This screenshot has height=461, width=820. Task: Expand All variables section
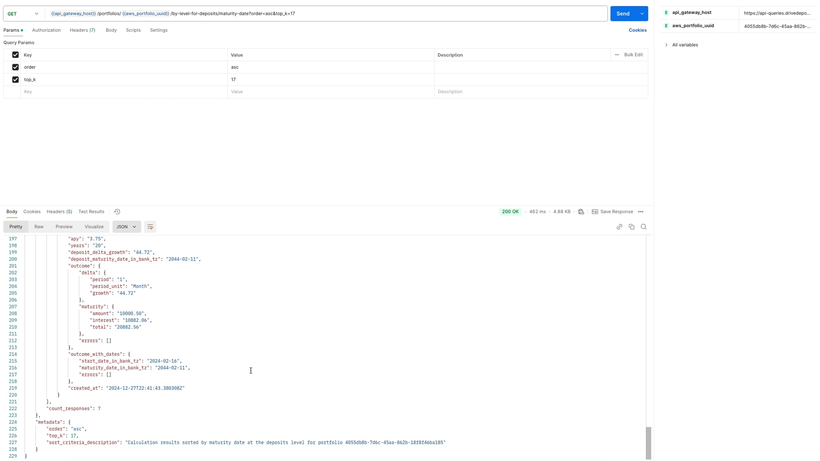point(681,45)
